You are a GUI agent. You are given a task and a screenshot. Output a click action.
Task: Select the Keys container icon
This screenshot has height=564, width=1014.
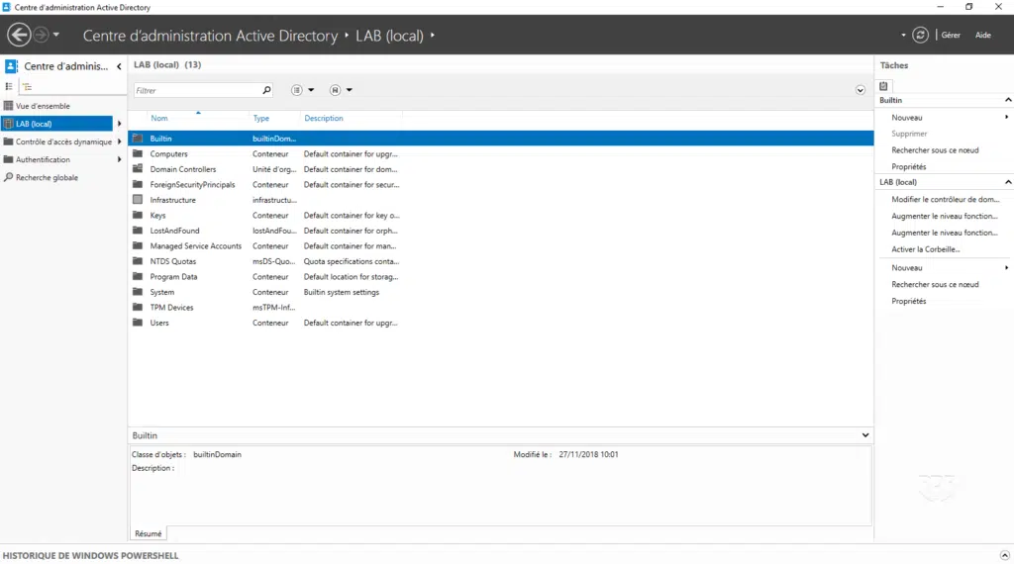pyautogui.click(x=138, y=215)
